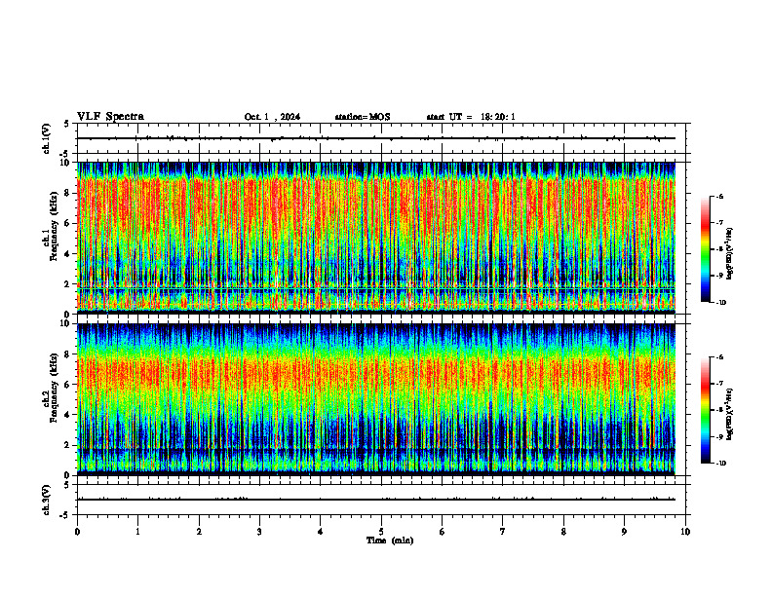The image size is (772, 596).
Task: Select the date "Oct. 1, 2024" in header
Action: click(x=272, y=117)
